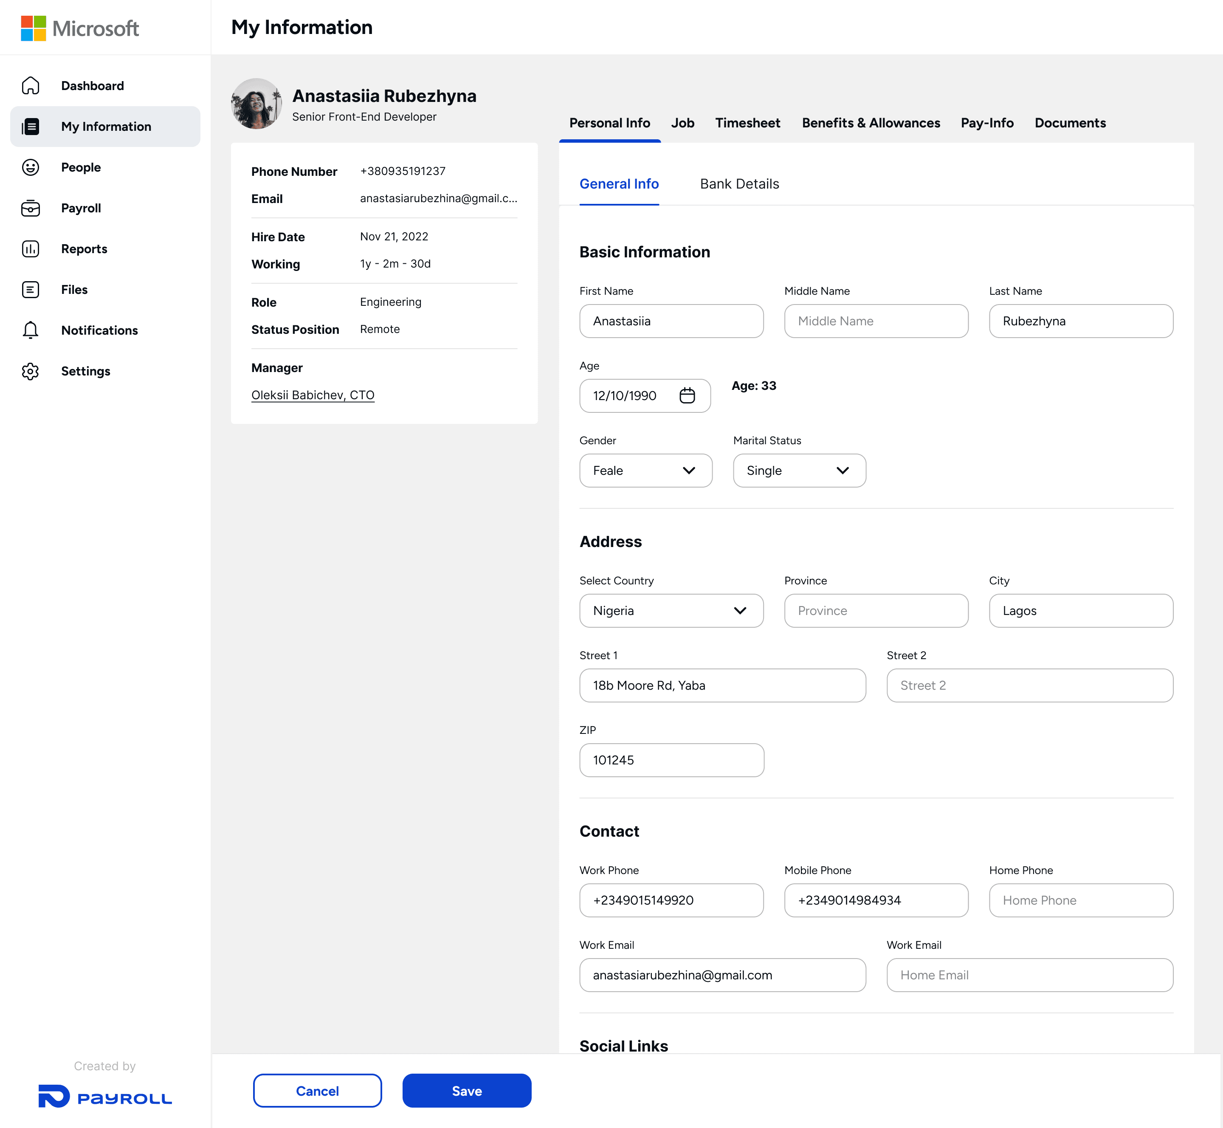The image size is (1223, 1128).
Task: Click the Cancel button
Action: point(317,1091)
